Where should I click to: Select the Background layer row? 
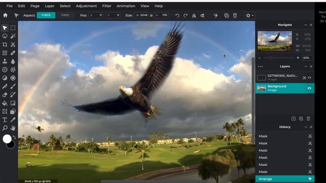285,88
